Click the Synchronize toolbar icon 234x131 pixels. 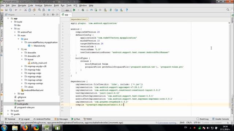coord(11,10)
